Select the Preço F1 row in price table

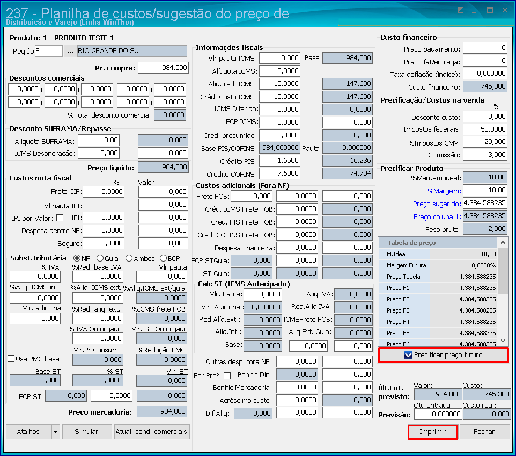(438, 288)
